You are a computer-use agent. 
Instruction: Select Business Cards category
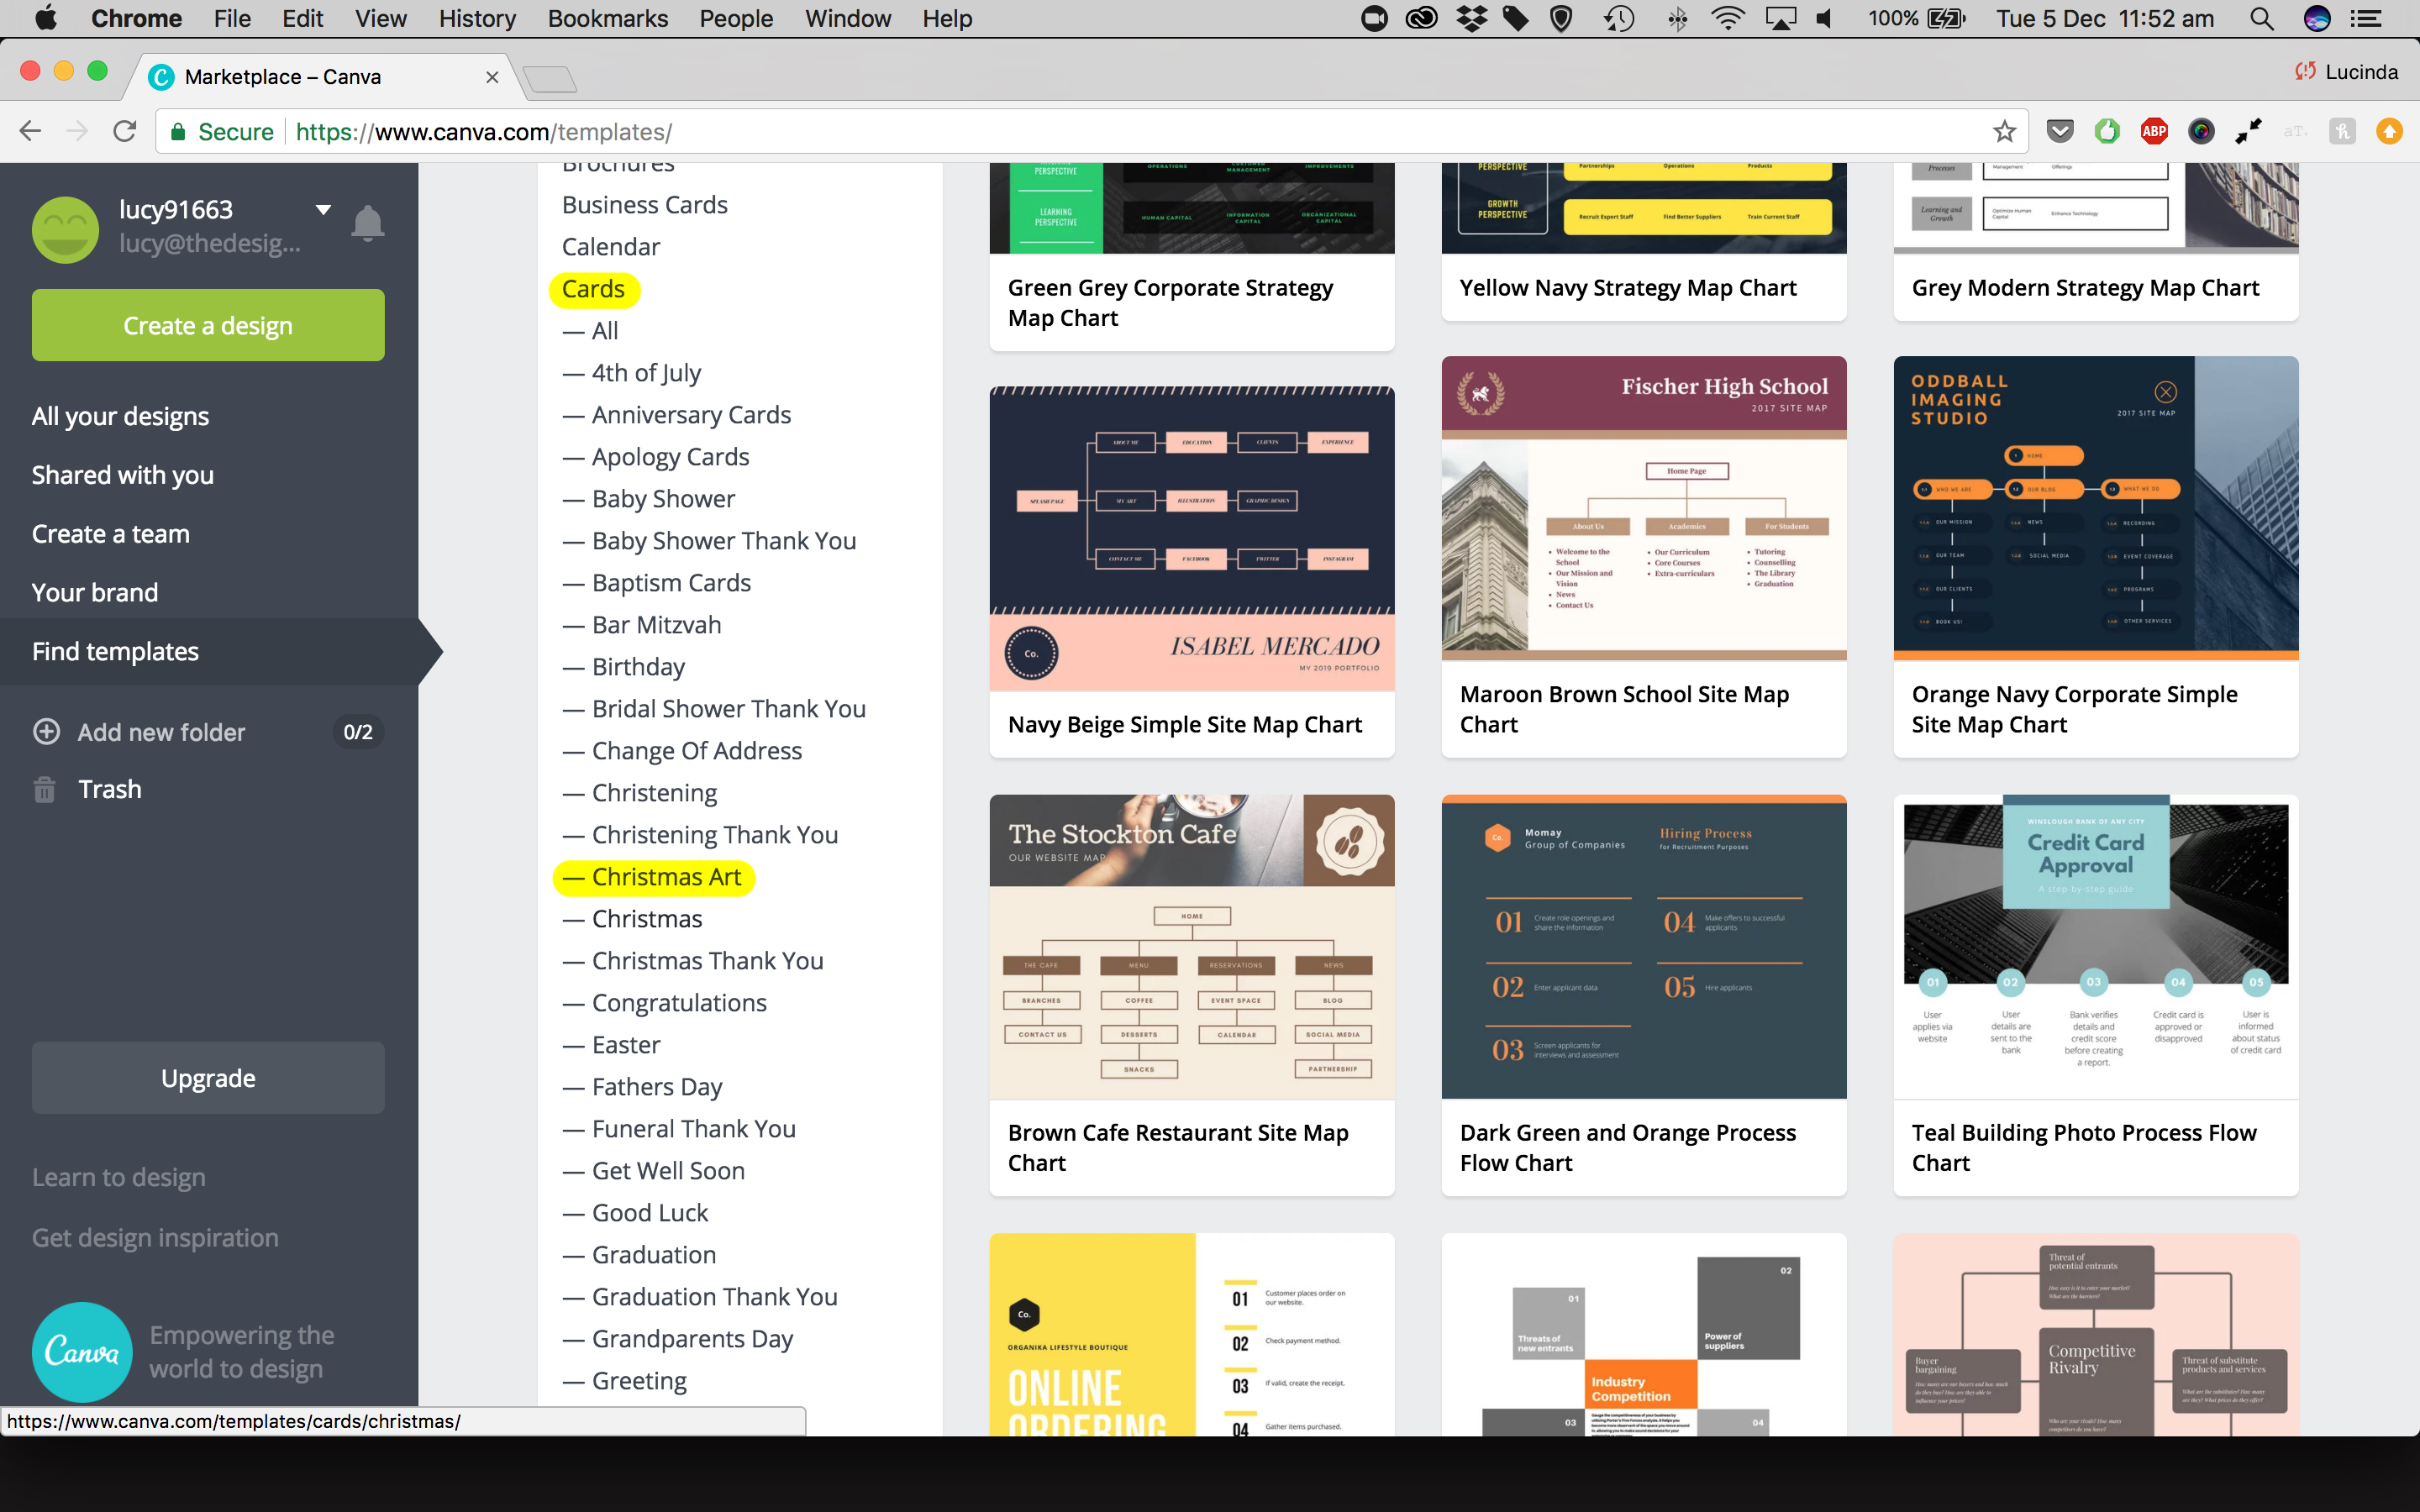point(645,205)
